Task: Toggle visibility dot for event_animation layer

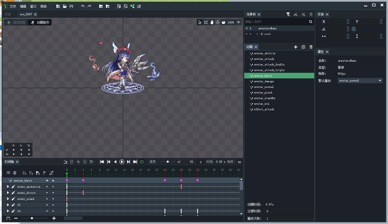Action: click(47, 187)
